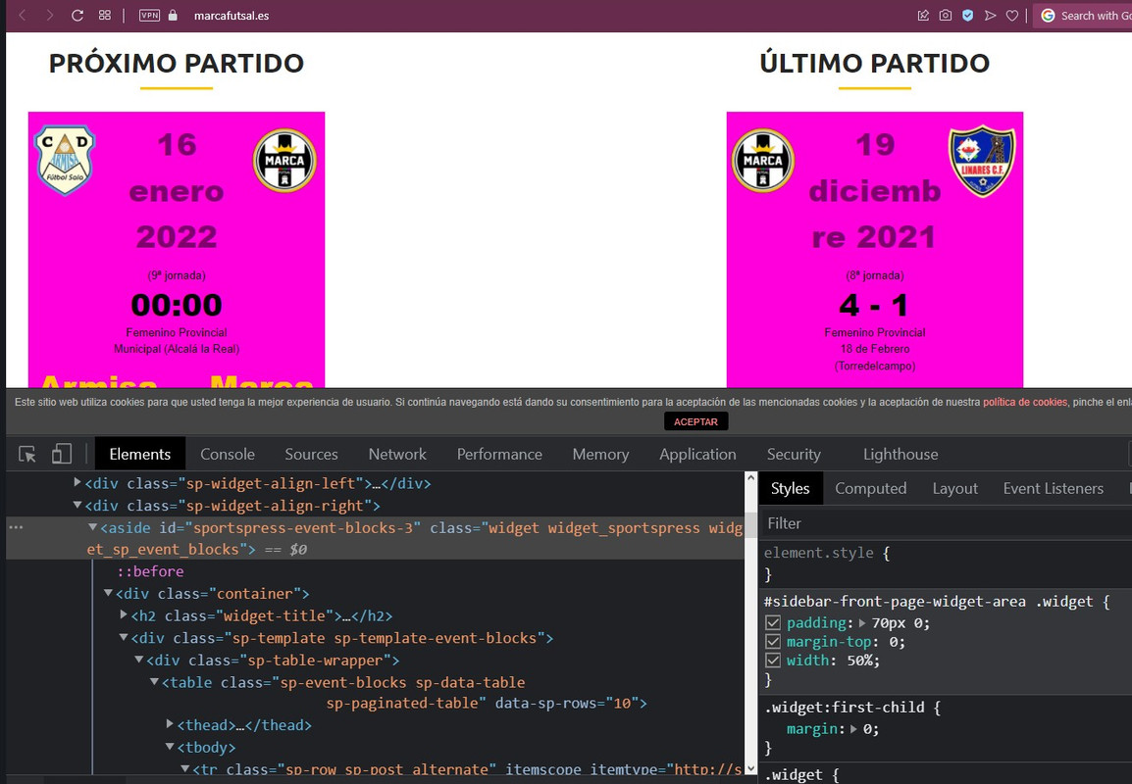Go back with the browser back arrow
The height and width of the screenshot is (784, 1132).
(x=23, y=15)
